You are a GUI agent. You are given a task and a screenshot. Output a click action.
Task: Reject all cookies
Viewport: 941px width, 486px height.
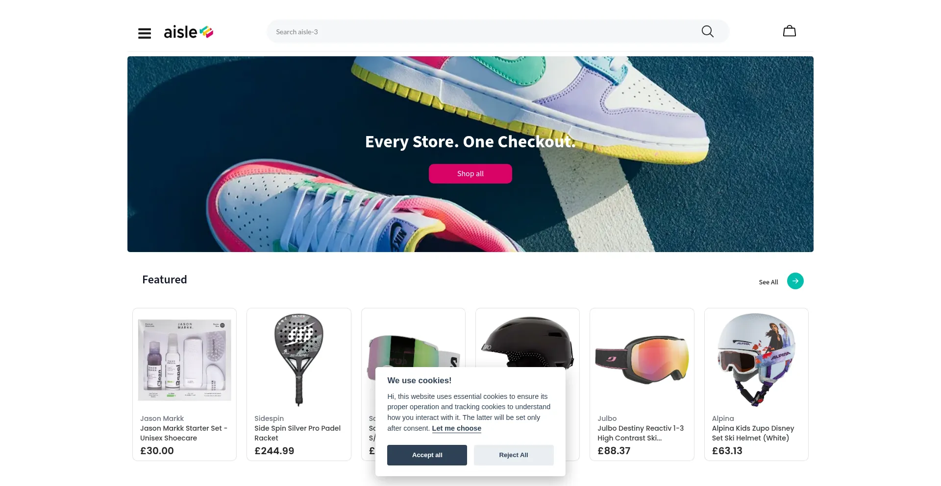(514, 455)
